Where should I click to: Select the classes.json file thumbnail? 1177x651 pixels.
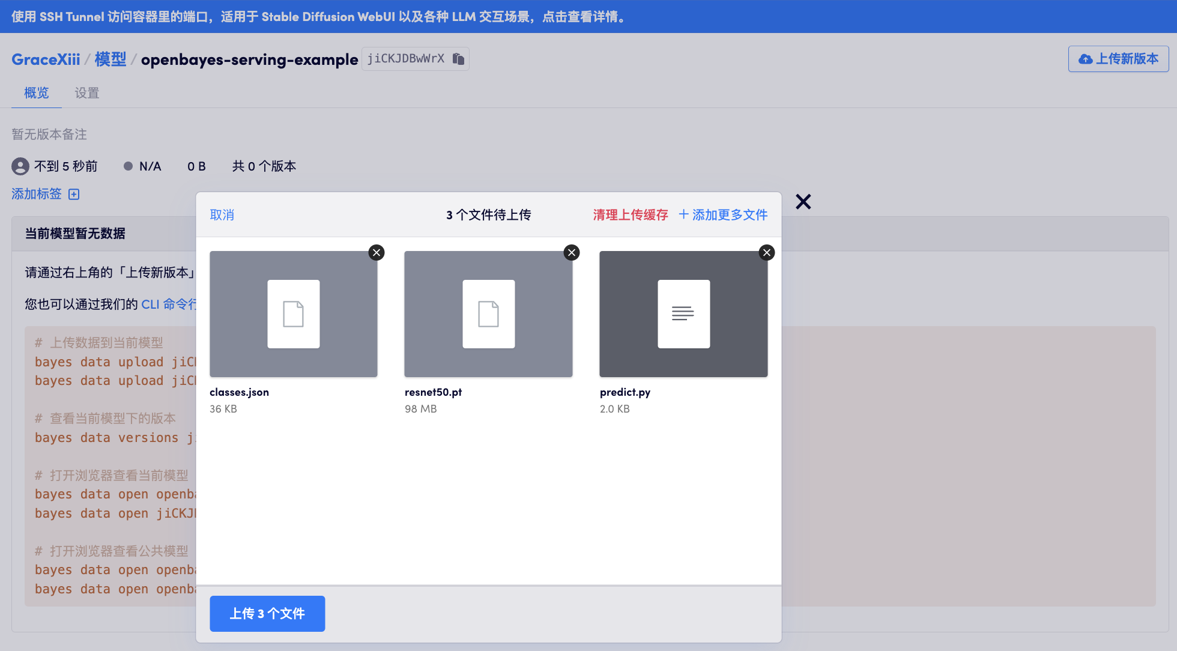click(x=294, y=314)
